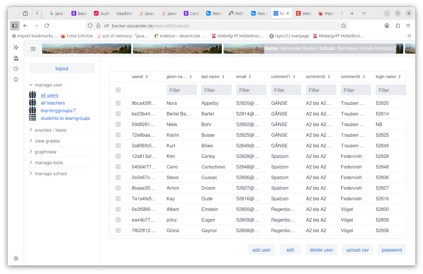Sort by email using its sort icon
The width and height of the screenshot is (423, 274).
250,77
